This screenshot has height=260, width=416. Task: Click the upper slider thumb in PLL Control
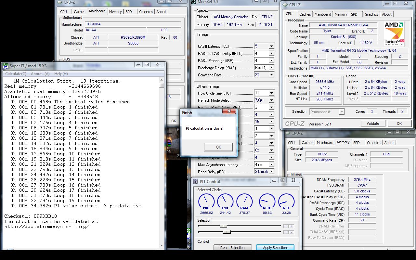coord(223,226)
